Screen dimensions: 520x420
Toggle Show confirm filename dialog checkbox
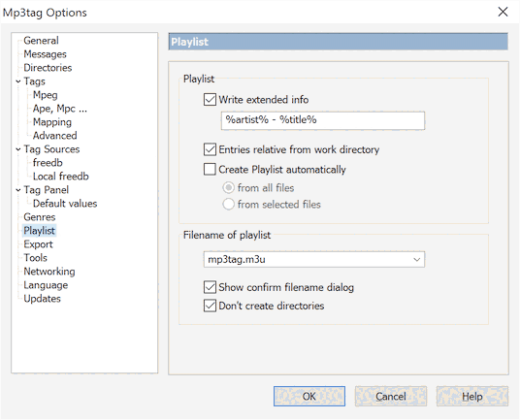click(210, 287)
